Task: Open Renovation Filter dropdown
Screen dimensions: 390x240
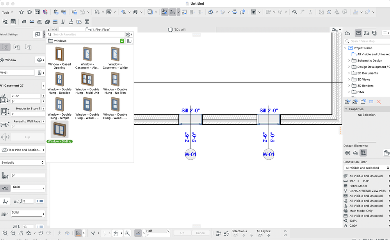Action: 367,168
